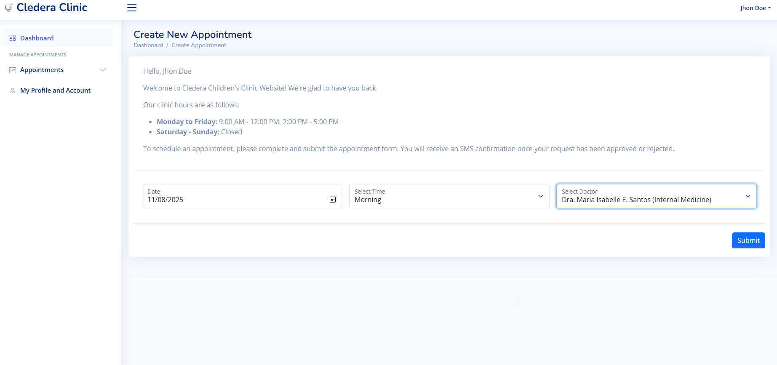Open My Profile and Account page
The width and height of the screenshot is (777, 365).
[55, 91]
